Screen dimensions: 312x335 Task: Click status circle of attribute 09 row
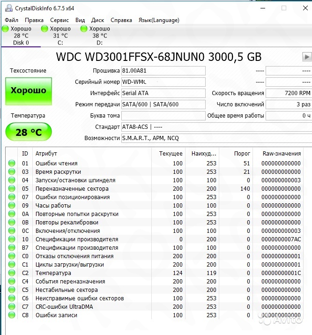pyautogui.click(x=12, y=205)
